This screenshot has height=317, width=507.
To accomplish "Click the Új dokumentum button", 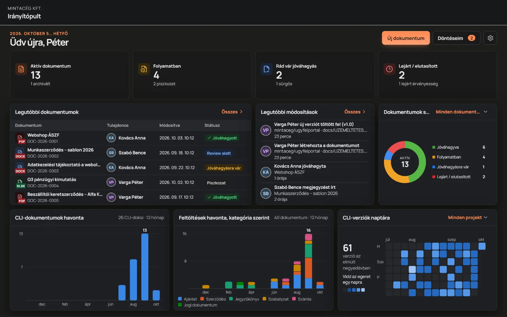I will (406, 38).
